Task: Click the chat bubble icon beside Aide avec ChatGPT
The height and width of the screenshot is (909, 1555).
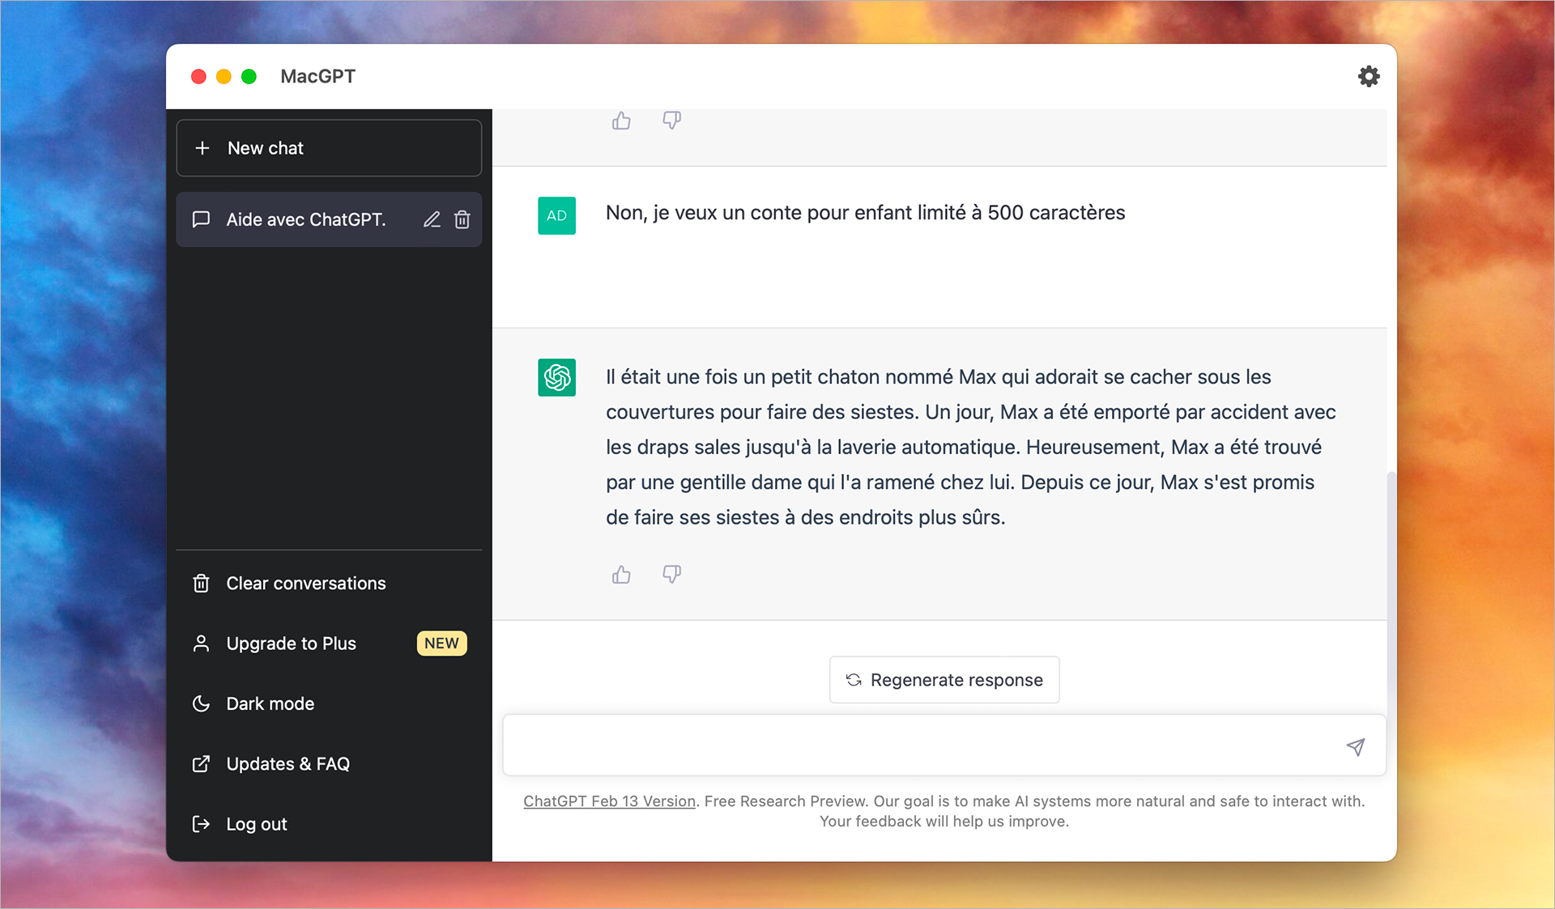Action: (x=201, y=219)
